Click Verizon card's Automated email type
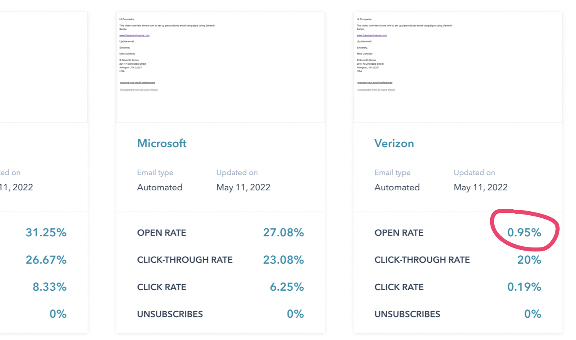This screenshot has width=576, height=340. 397,187
